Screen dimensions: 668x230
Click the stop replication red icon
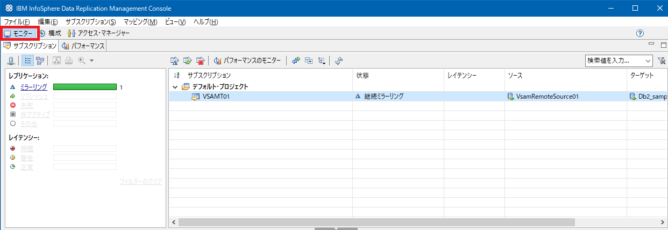tap(200, 61)
